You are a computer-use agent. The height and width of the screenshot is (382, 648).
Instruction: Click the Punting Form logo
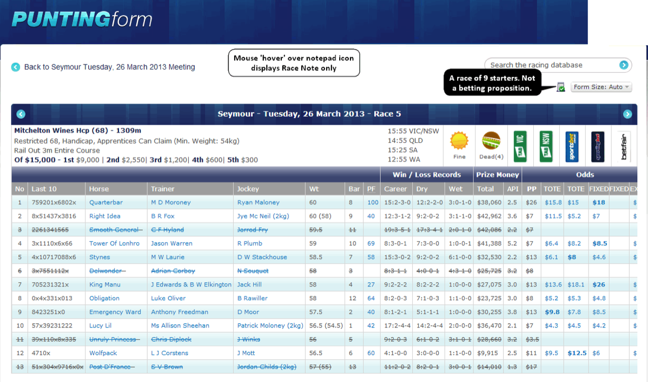(x=82, y=20)
